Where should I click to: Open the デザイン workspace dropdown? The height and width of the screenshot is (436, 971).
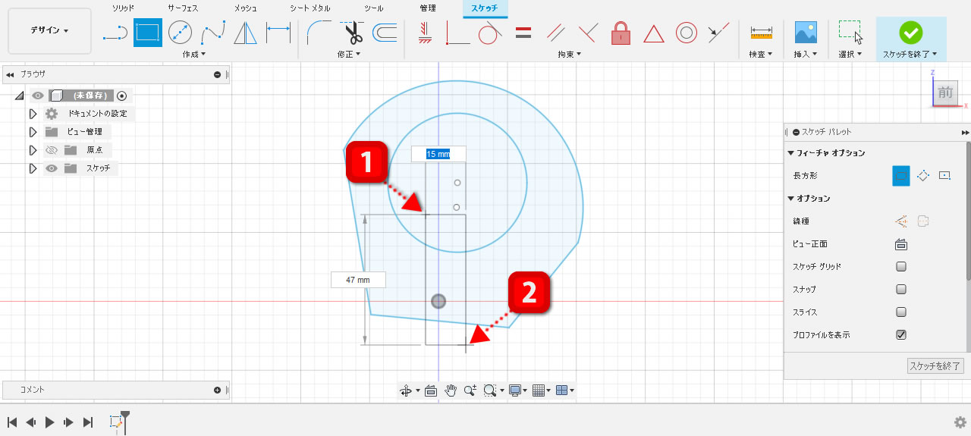point(49,31)
